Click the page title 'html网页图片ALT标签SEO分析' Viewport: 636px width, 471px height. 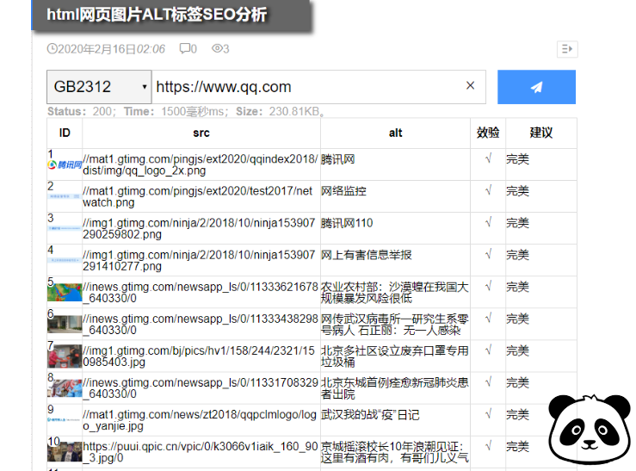point(157,15)
